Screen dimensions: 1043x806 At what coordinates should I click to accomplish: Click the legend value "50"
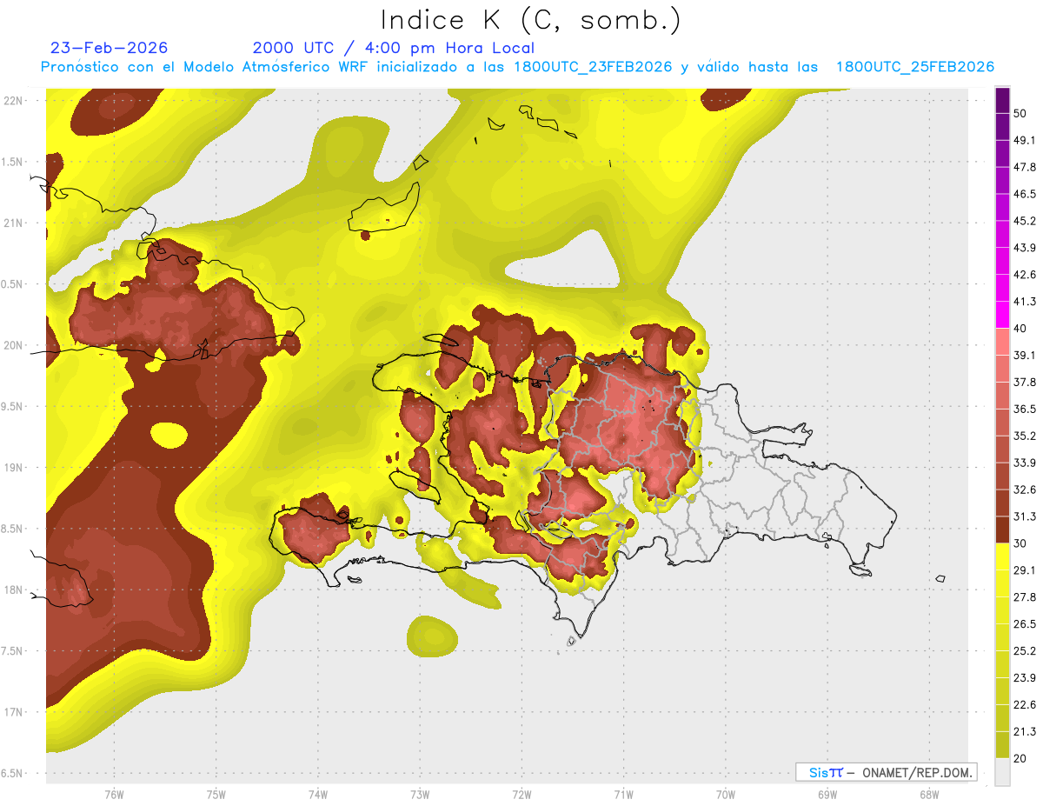click(x=1022, y=114)
